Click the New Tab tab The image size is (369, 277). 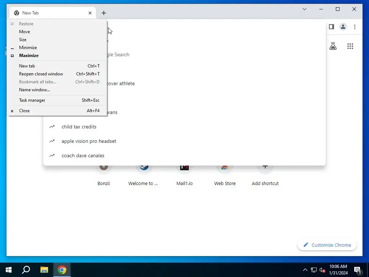click(x=53, y=13)
